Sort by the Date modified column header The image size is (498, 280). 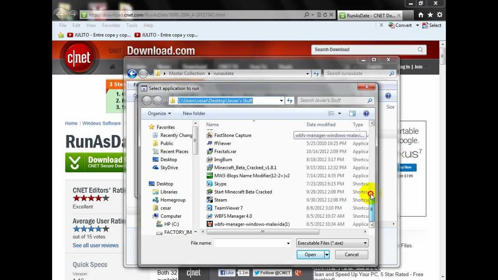[x=321, y=125]
